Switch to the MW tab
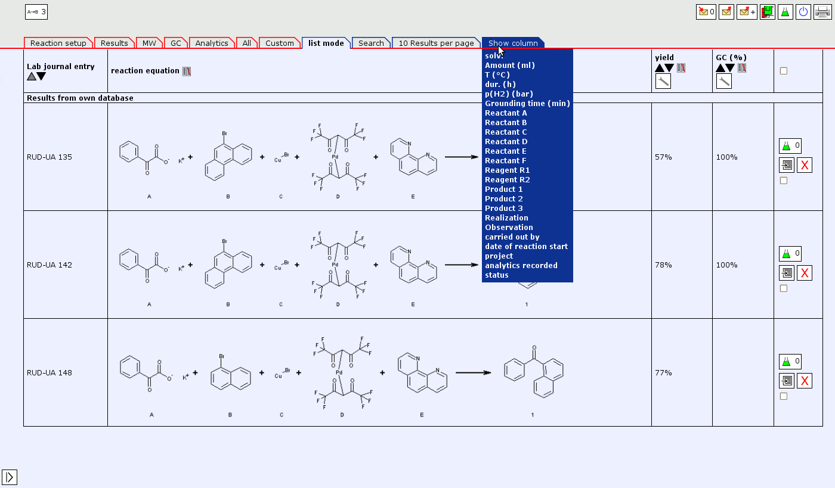This screenshot has width=835, height=488. click(x=149, y=43)
